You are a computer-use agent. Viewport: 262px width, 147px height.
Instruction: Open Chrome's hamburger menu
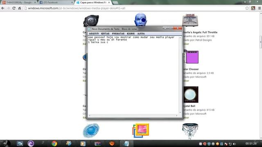click(259, 8)
